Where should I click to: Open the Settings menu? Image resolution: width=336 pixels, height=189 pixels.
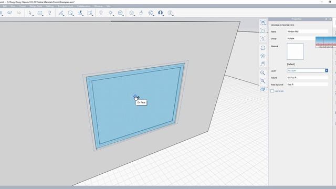click(50, 6)
